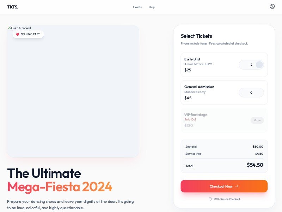The image size is (282, 212).
Task: Increase the Early Bird ticket quantity
Action: tap(259, 65)
